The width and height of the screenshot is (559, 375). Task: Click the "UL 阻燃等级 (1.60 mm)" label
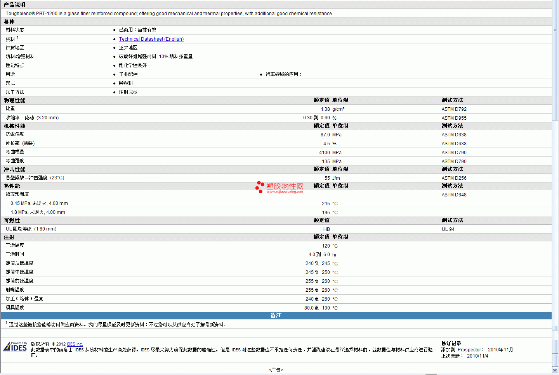click(x=31, y=229)
